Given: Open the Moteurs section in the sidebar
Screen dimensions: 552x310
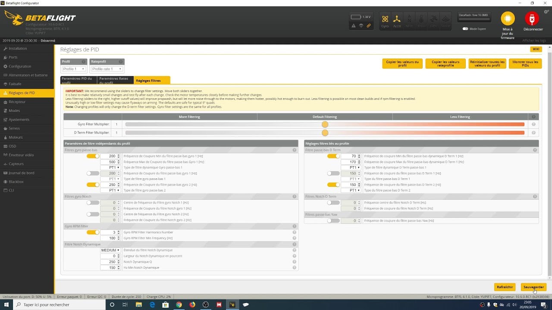Looking at the screenshot, I should pos(27,137).
